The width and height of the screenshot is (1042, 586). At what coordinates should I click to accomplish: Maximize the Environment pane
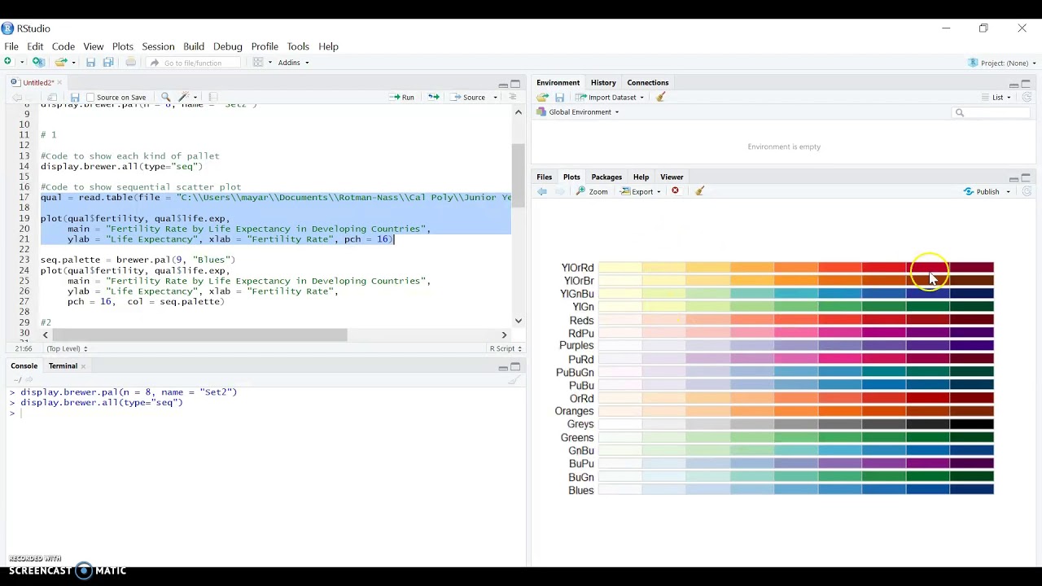(1026, 83)
